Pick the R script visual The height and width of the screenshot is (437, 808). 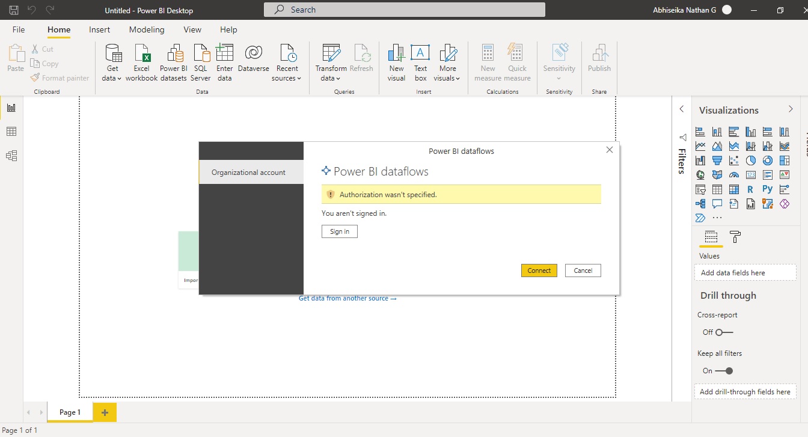point(750,189)
